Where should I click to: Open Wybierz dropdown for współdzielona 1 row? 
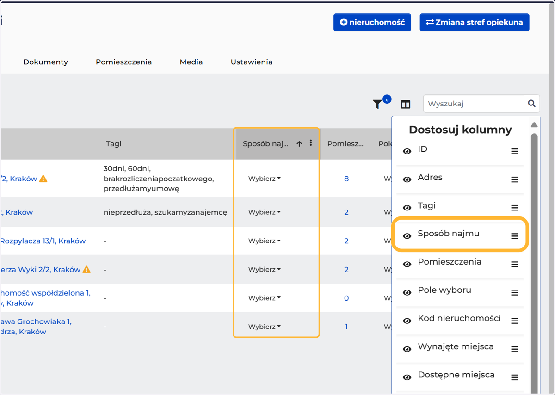[x=265, y=298]
